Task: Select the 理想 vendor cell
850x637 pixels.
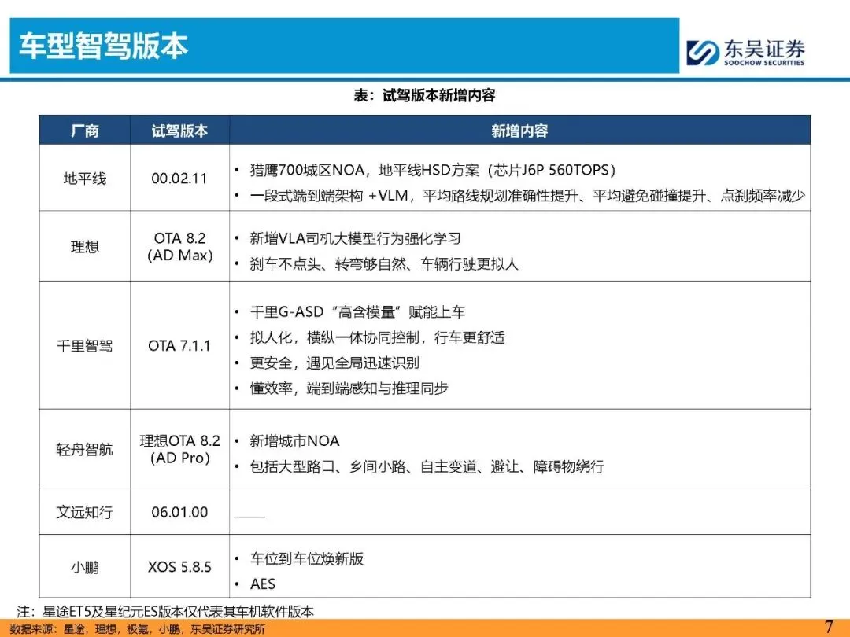Action: coord(84,246)
